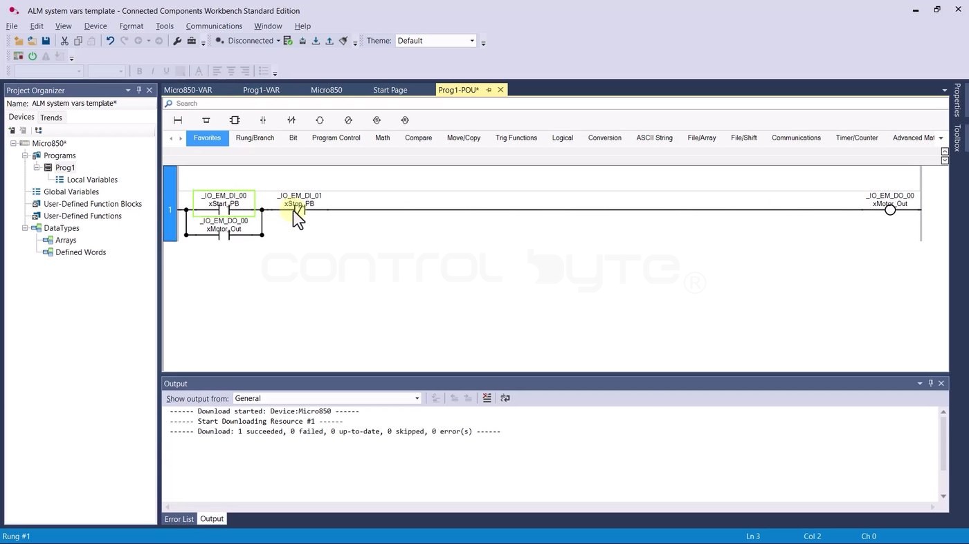Insert a rung from the Favorites toolbar
The height and width of the screenshot is (544, 969).
click(178, 120)
